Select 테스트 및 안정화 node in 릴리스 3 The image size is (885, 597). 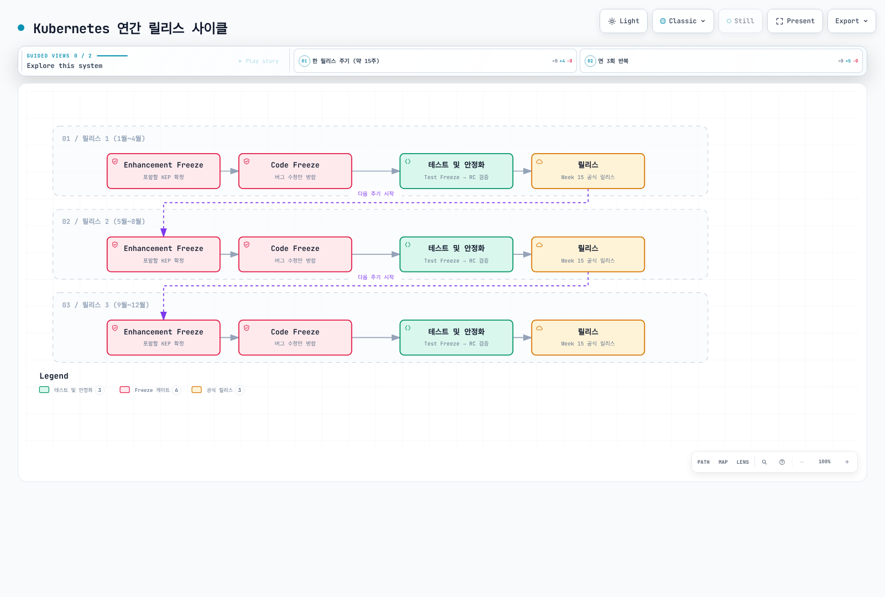[x=456, y=338]
